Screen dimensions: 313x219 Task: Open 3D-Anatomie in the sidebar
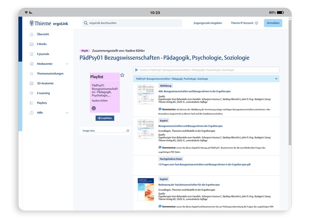pyautogui.click(x=45, y=83)
